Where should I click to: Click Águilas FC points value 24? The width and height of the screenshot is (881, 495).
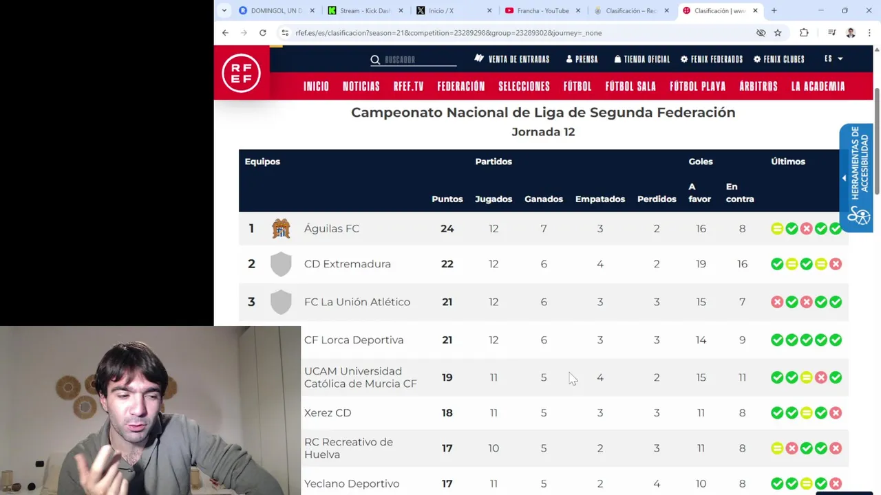(447, 228)
